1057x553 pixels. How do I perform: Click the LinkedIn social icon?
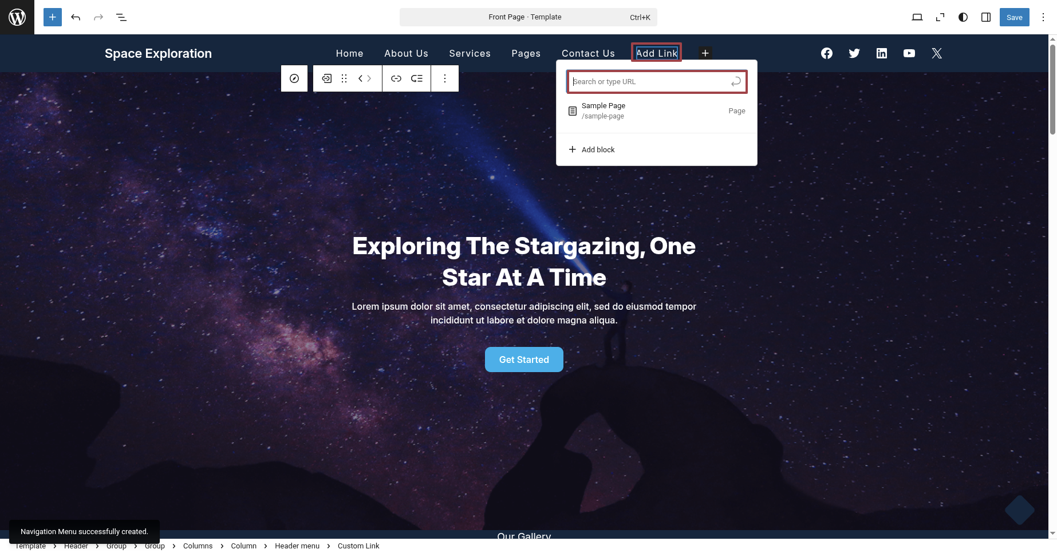click(x=881, y=53)
